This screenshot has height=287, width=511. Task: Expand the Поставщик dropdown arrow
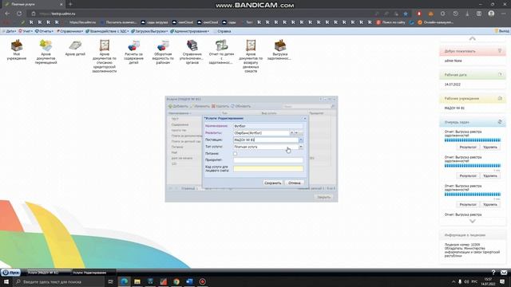pos(301,140)
